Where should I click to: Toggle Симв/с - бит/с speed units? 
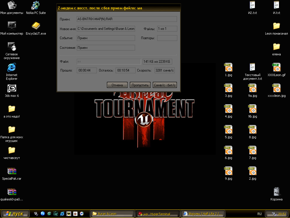[x=165, y=85]
